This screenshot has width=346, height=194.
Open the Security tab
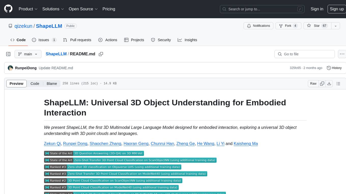[161, 40]
